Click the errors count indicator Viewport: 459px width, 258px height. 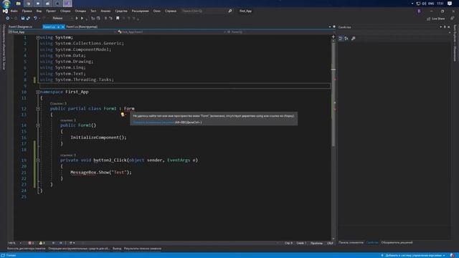click(31, 243)
